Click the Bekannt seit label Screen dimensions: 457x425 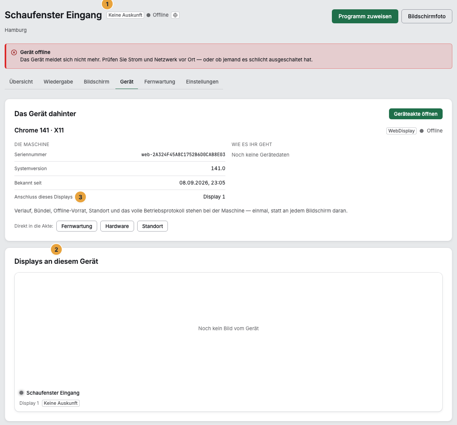tap(28, 183)
